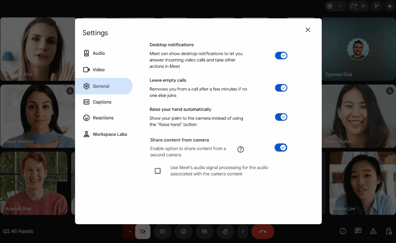Image resolution: width=396 pixels, height=243 pixels.
Task: Open the Gemini sparkle icon
Action: pyautogui.click(x=390, y=6)
